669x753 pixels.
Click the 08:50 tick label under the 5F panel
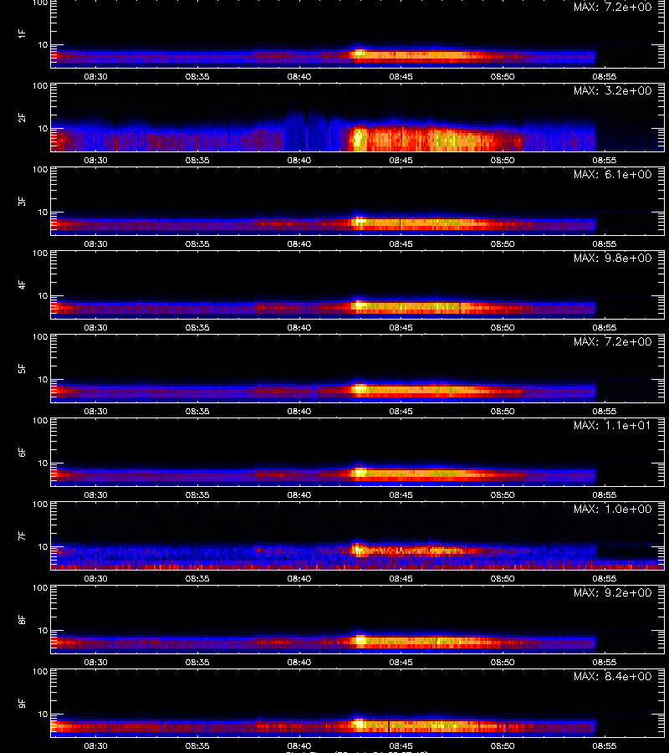(503, 411)
